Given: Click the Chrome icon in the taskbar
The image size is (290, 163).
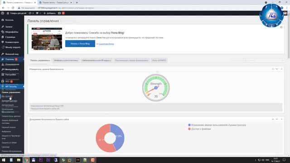Looking at the screenshot, I should click(26, 160).
